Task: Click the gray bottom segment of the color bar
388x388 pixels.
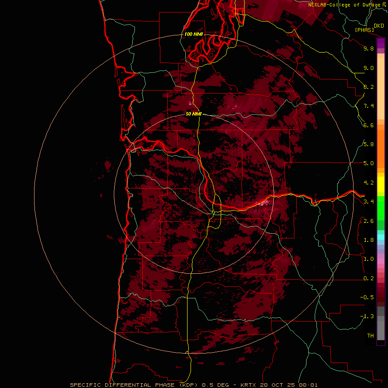Action: pos(381,329)
